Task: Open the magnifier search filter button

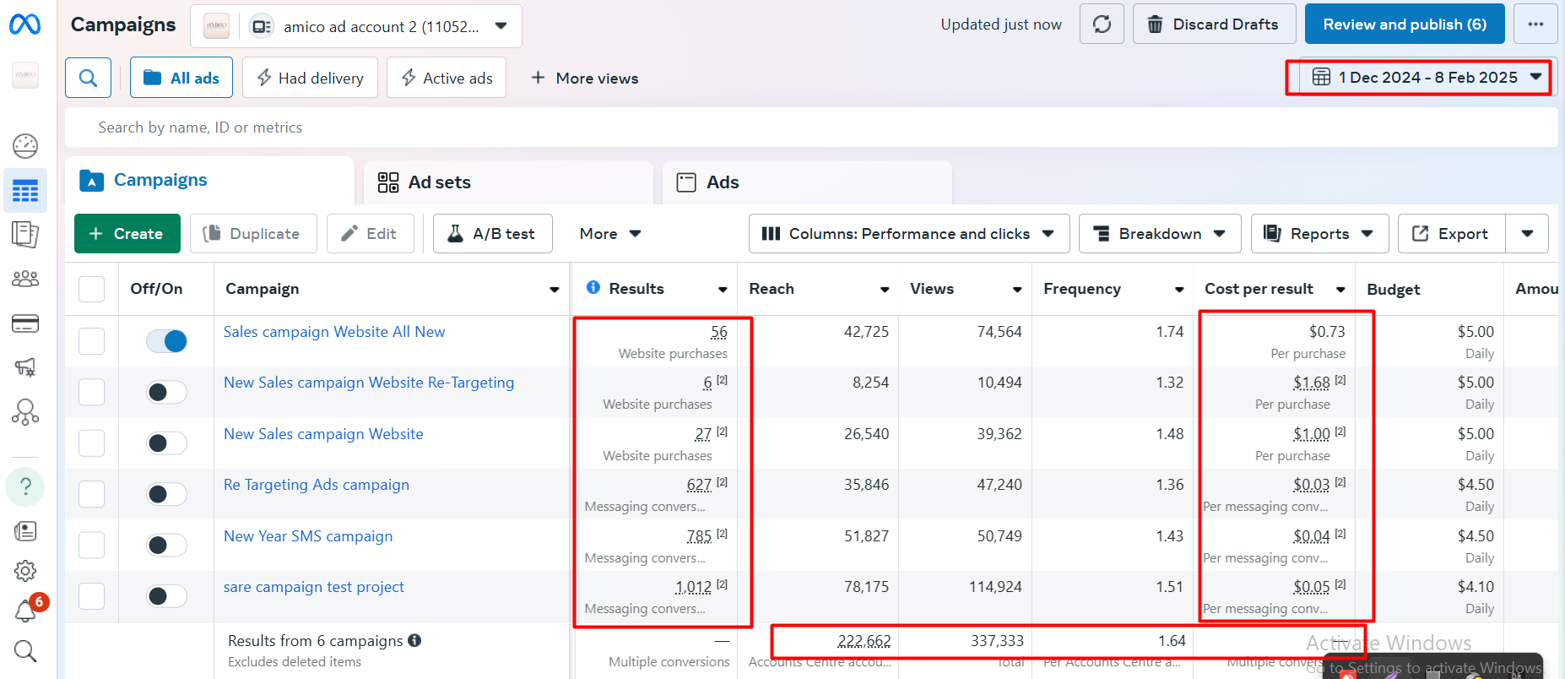Action: pyautogui.click(x=88, y=78)
